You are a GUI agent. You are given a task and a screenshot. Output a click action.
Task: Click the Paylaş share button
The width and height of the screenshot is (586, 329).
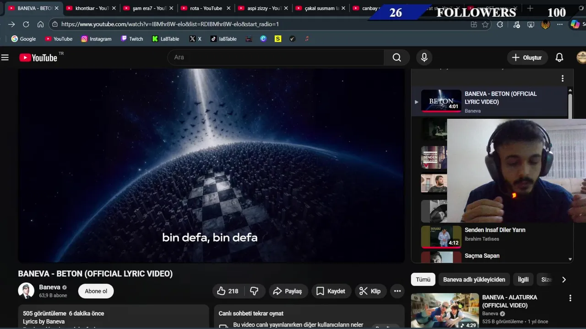pos(288,291)
